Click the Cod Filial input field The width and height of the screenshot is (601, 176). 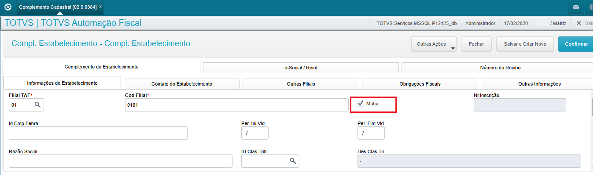point(236,105)
